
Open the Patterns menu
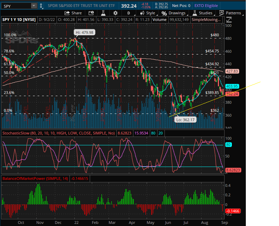231,13
